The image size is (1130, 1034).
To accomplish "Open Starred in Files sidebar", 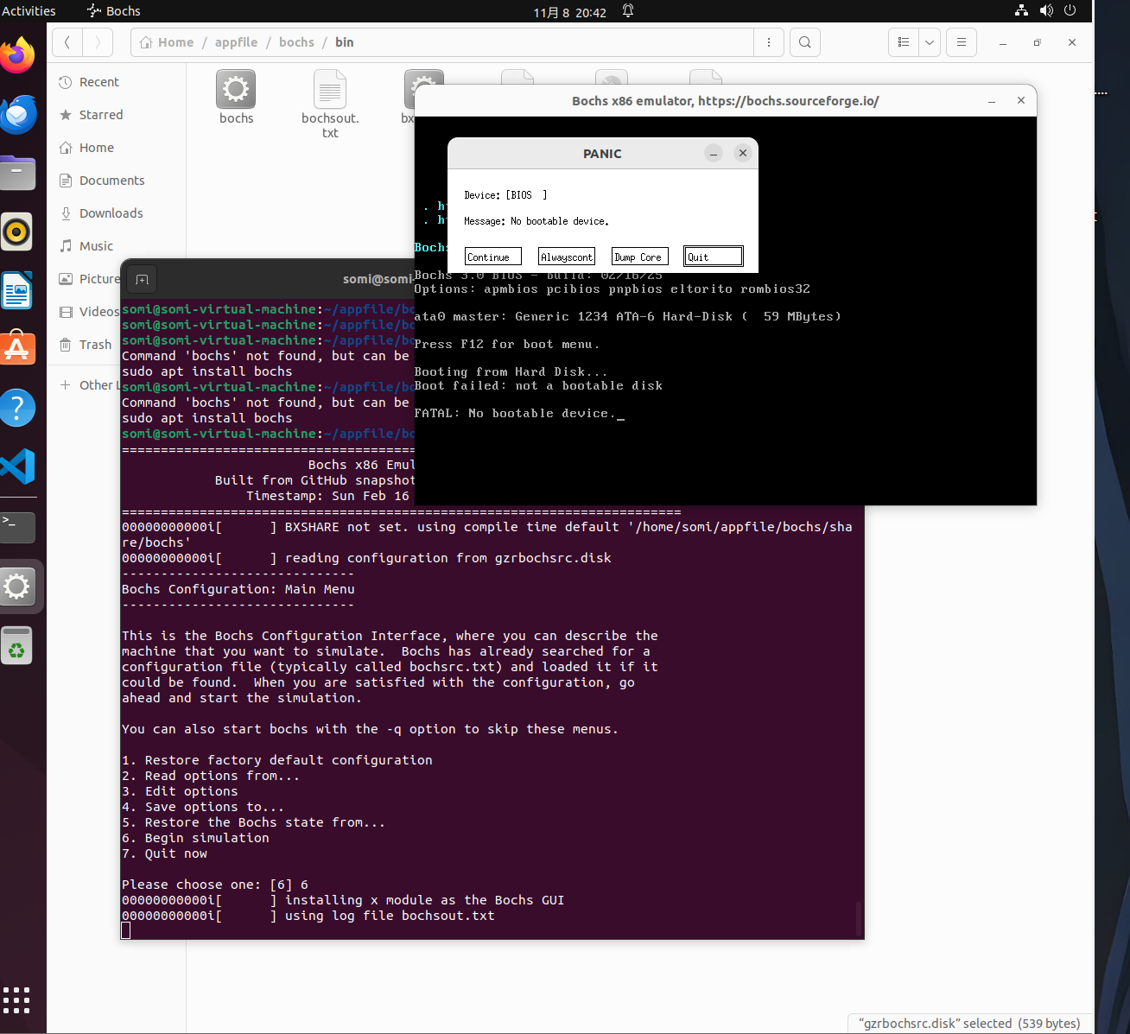I will tap(117, 115).
